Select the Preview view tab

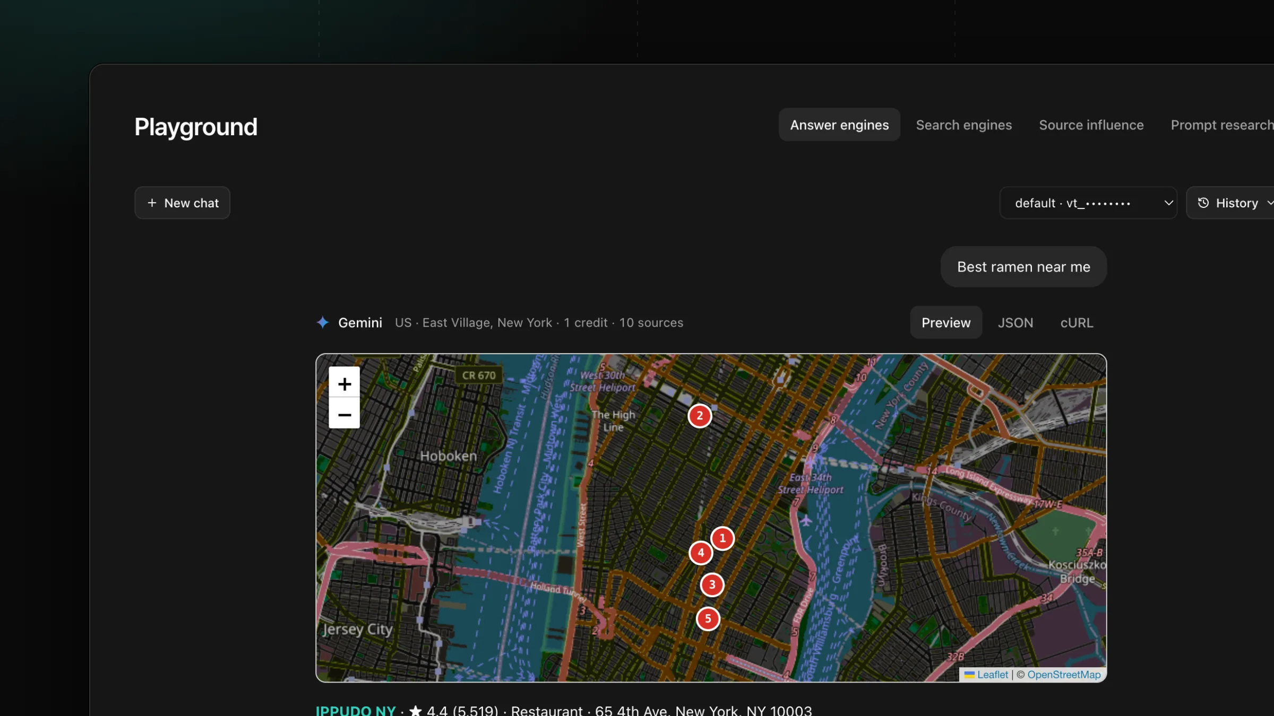(946, 322)
